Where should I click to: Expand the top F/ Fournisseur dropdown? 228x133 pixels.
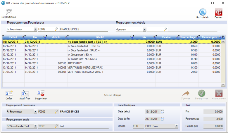coord(35,29)
